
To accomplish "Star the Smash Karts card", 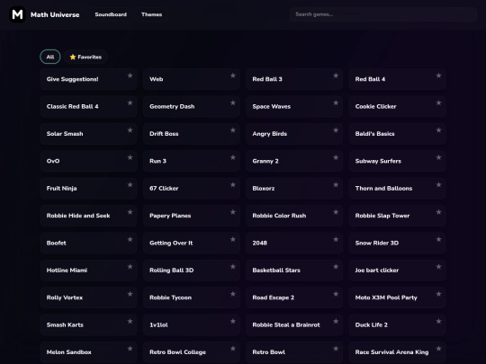I will pos(130,321).
